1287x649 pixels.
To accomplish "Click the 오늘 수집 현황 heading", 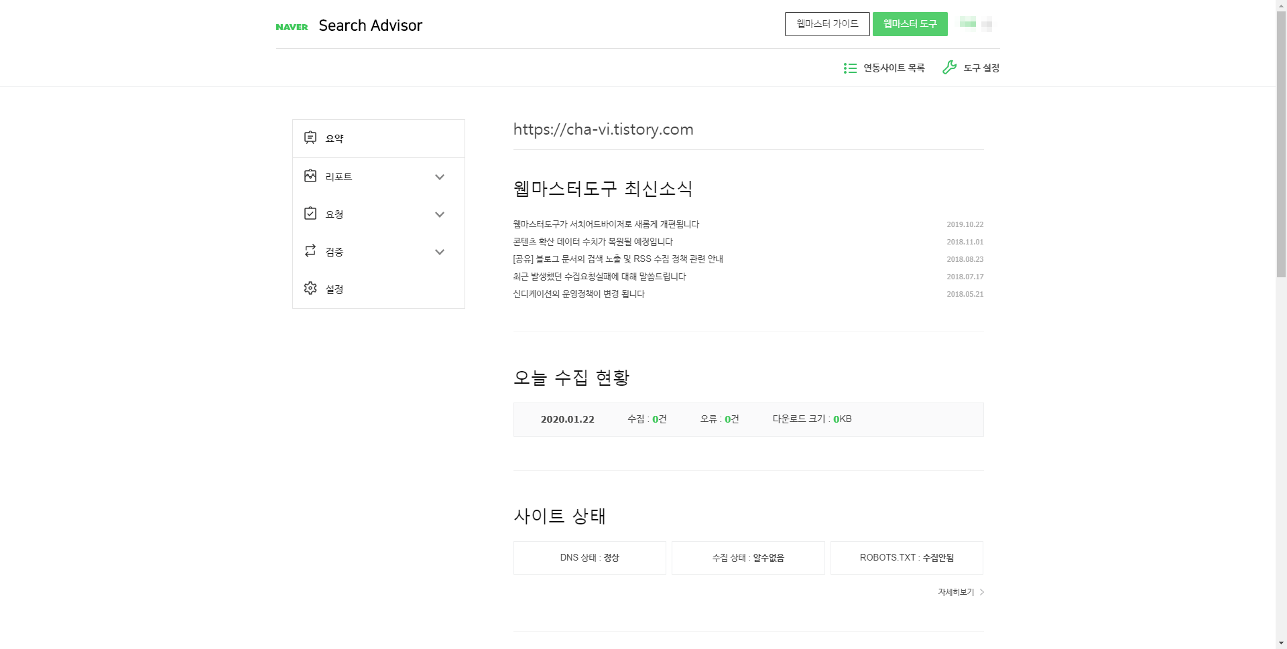I will coord(571,378).
